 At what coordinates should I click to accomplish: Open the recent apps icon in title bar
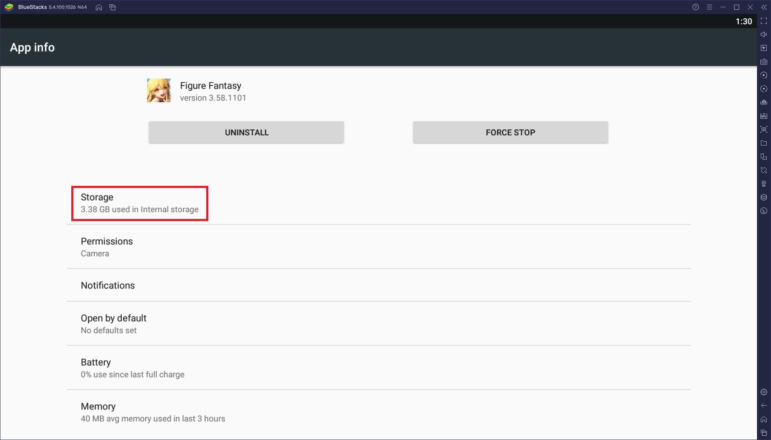[x=112, y=7]
